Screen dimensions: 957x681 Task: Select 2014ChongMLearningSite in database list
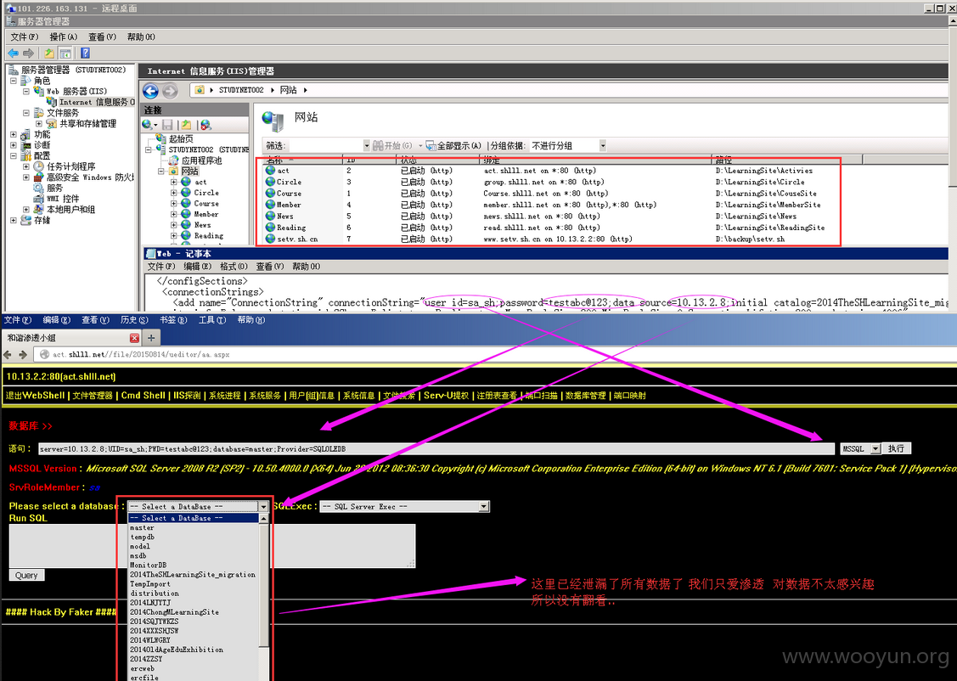(x=174, y=612)
